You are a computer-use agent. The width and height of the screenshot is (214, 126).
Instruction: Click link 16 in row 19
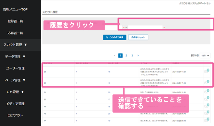(109, 107)
